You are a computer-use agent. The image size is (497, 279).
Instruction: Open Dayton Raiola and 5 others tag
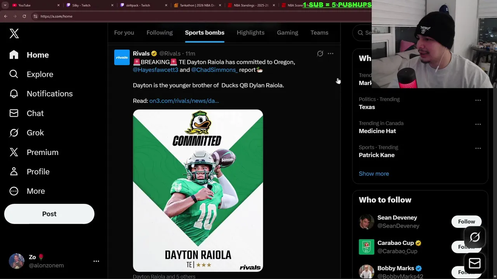point(164,276)
